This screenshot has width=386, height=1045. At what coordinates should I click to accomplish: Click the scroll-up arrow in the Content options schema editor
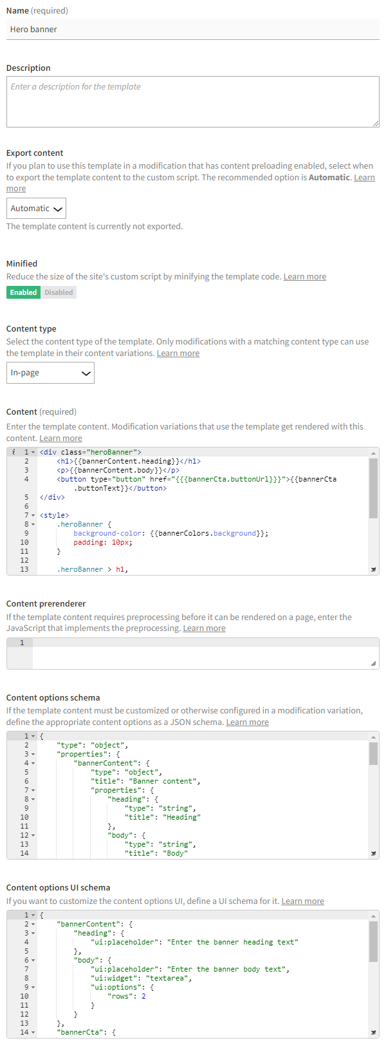pos(373,737)
